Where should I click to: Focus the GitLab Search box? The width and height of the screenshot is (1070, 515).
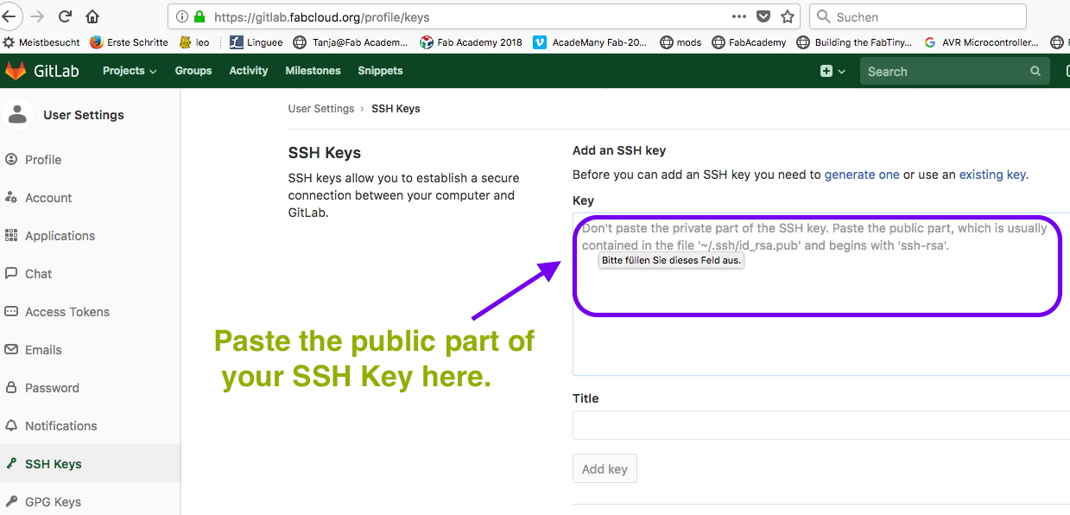tap(954, 72)
